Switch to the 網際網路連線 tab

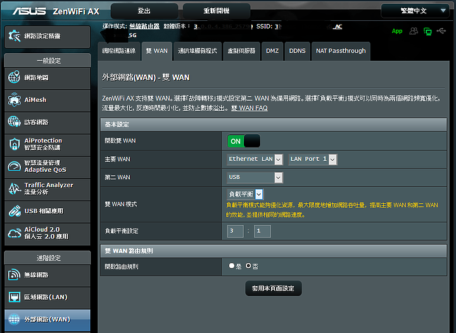click(x=119, y=51)
